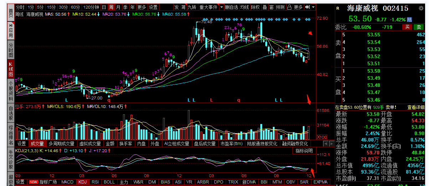Open the 自选股 sidebar section

(11, 113)
